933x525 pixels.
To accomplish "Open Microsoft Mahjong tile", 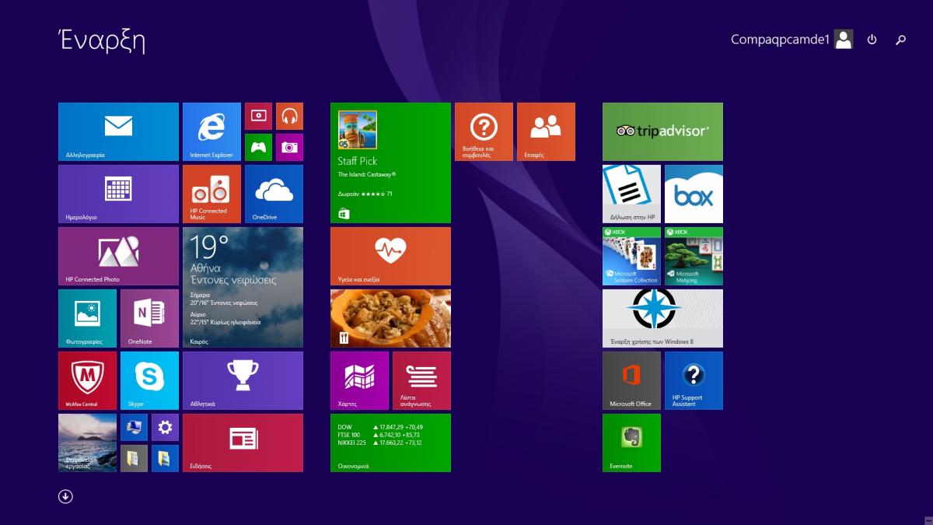I will click(694, 256).
